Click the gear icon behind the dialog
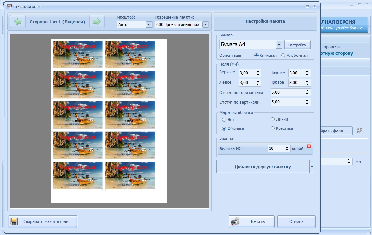The image size is (372, 235). click(x=359, y=131)
